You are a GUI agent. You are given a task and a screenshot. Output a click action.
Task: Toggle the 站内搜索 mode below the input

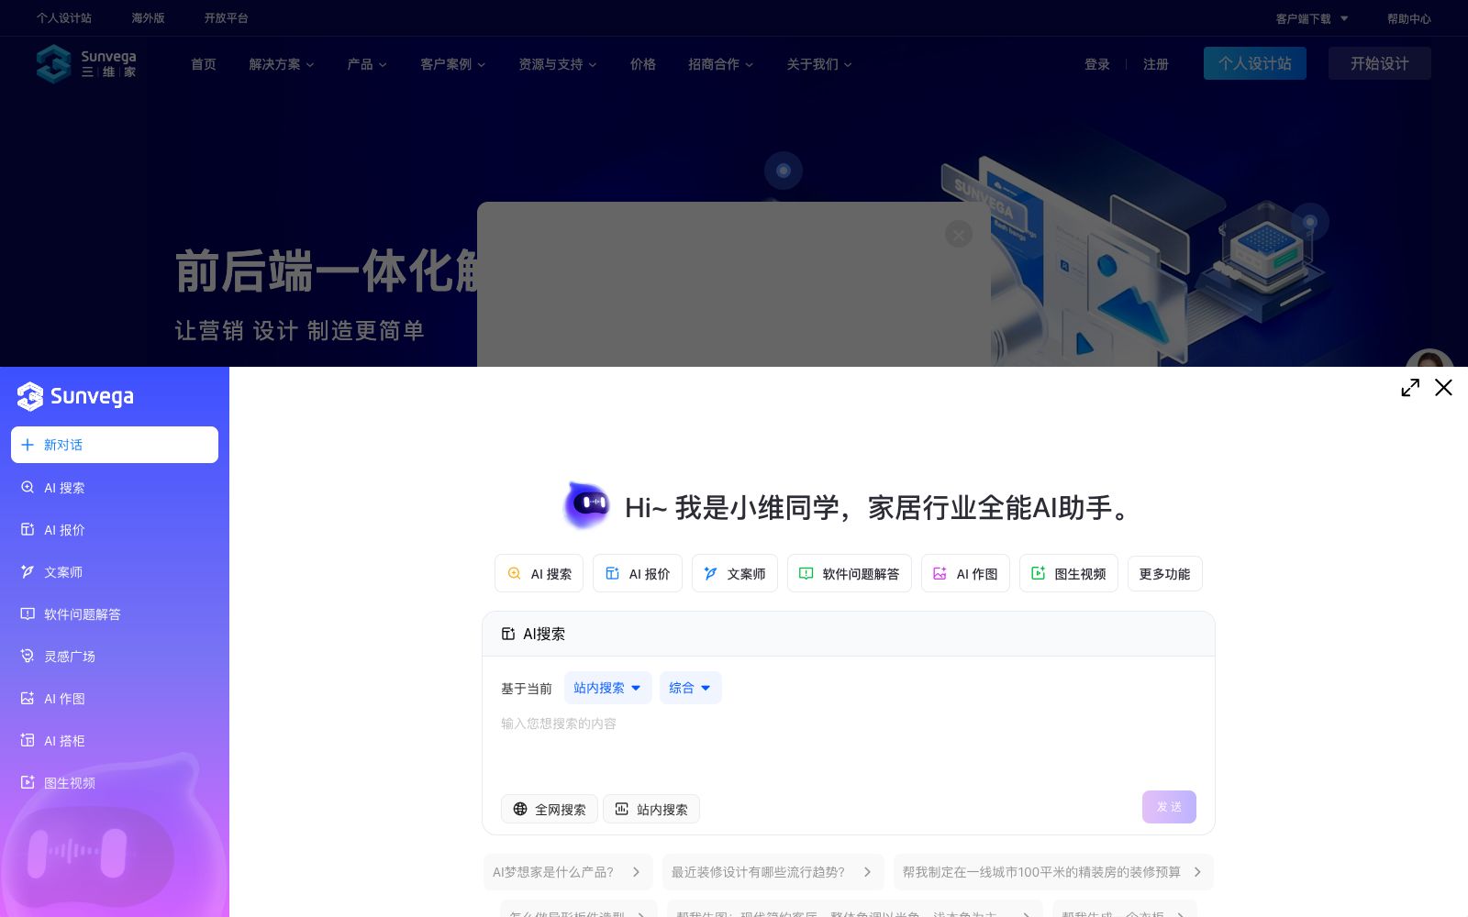[651, 809]
